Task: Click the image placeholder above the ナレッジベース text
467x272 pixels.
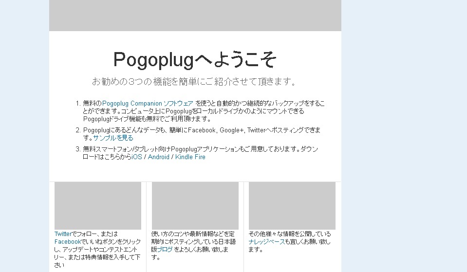Action: [292, 206]
